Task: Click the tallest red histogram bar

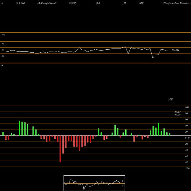Action: (x=60, y=149)
